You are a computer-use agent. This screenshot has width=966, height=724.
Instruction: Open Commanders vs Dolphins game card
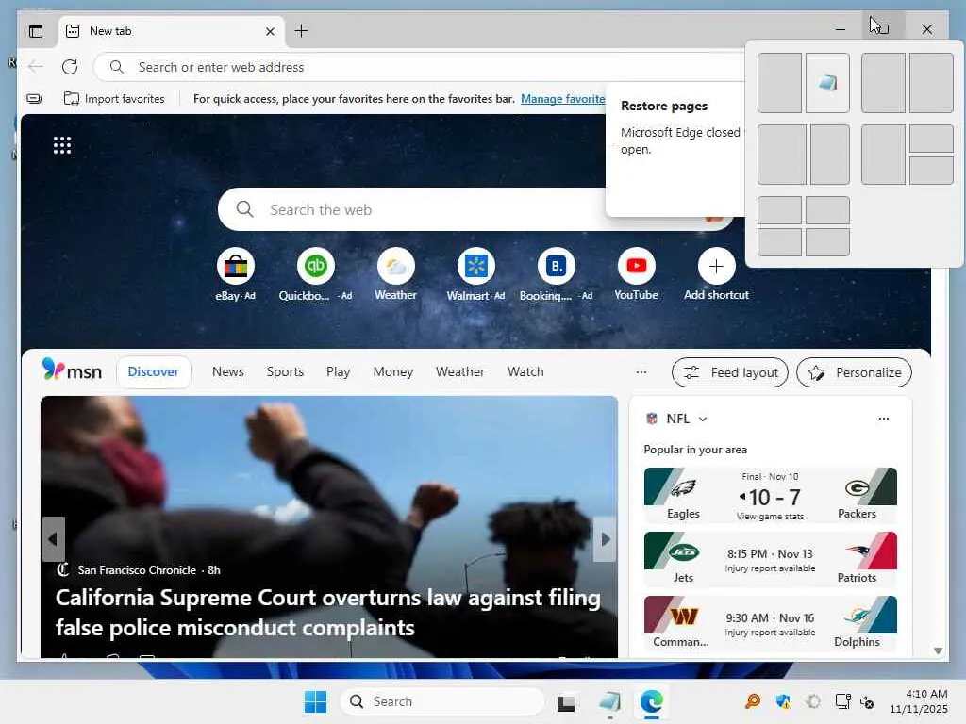770,623
